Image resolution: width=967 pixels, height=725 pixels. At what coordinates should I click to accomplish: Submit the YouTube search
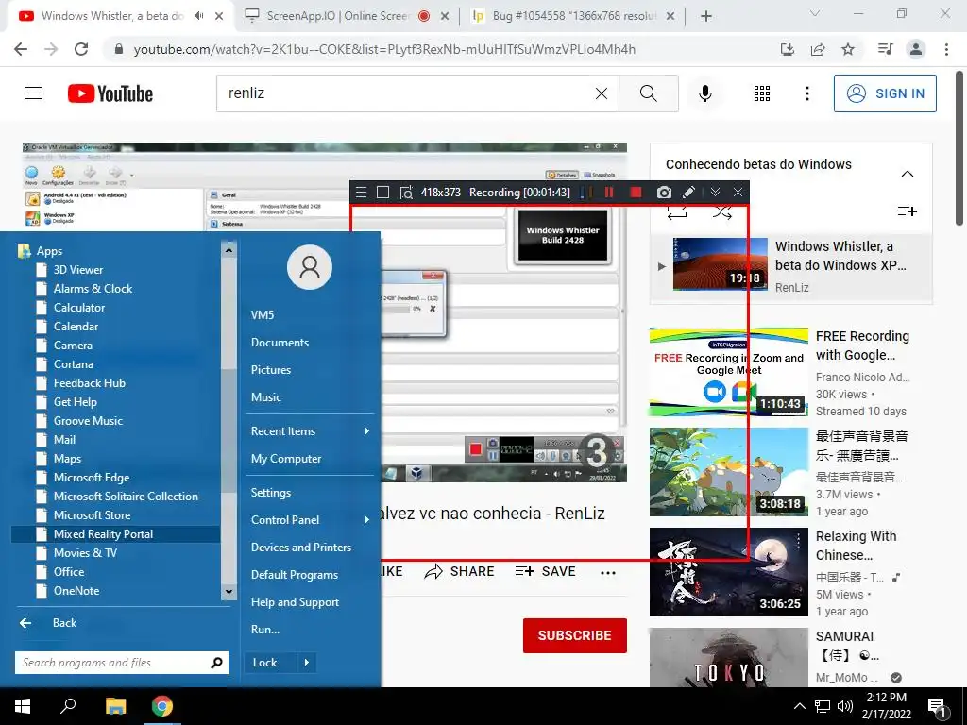coord(648,93)
